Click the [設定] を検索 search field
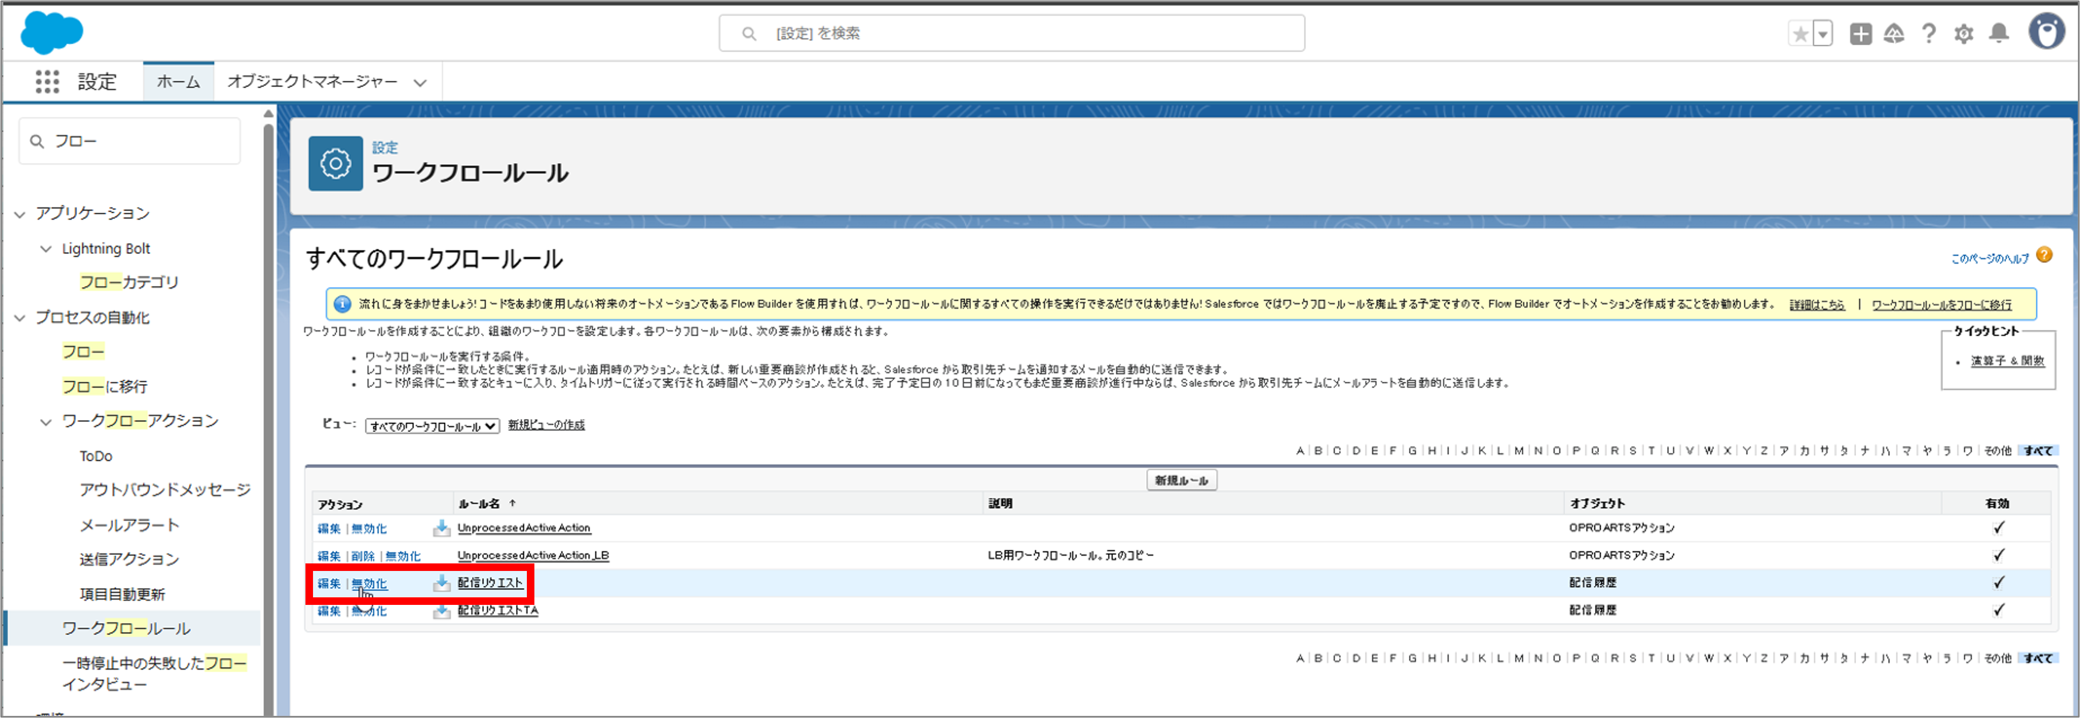Screen dimensions: 2080x718 (1012, 33)
